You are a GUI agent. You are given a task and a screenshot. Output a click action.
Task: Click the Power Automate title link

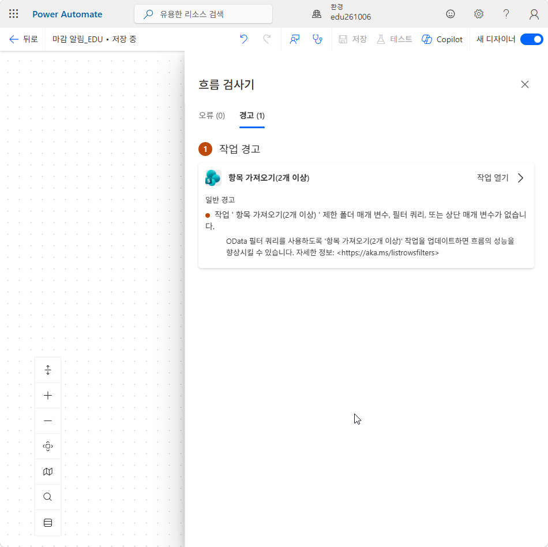pyautogui.click(x=67, y=14)
